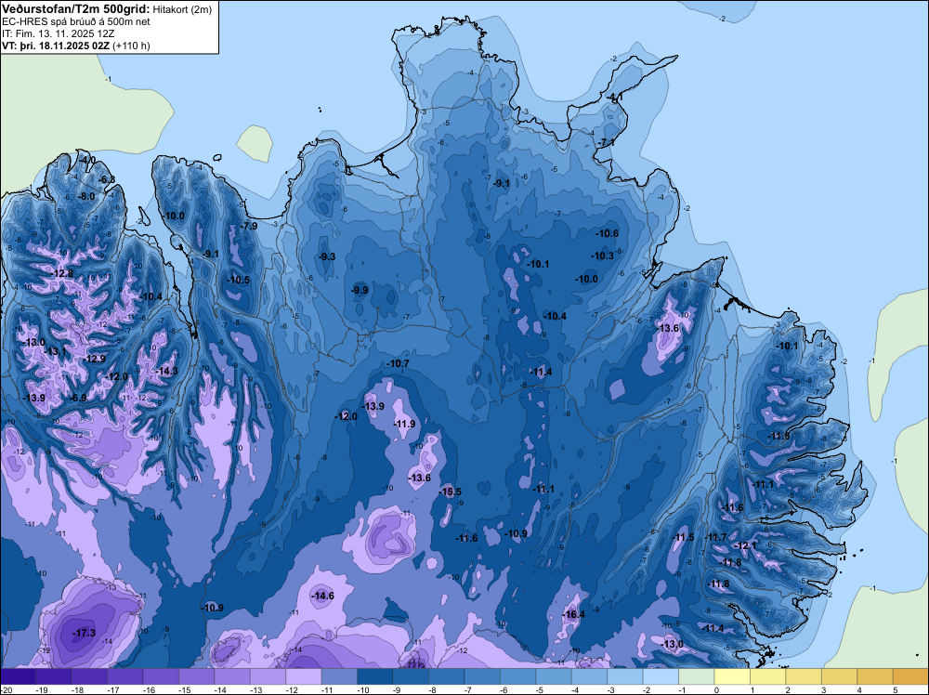The width and height of the screenshot is (929, 695).
Task: Click the pale yellow legend swatch between 0 and 1
Action: [732, 676]
